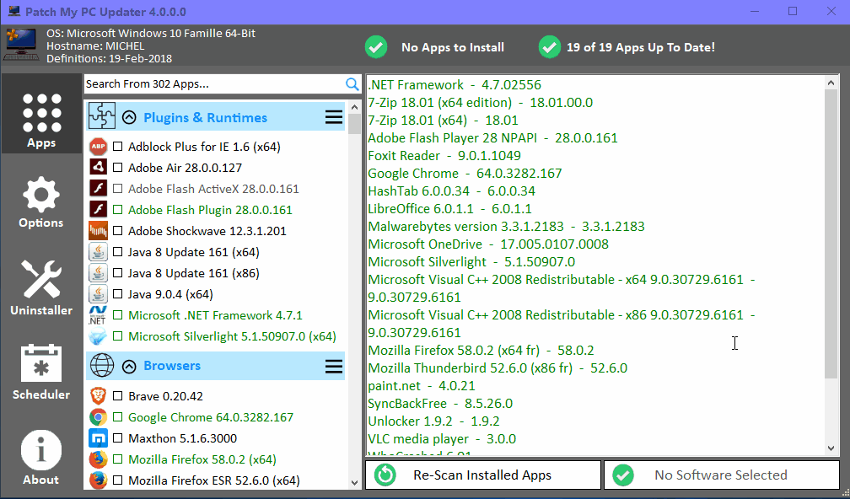Click the Adobe Shockwave icon
Image resolution: width=850 pixels, height=499 pixels.
[98, 230]
